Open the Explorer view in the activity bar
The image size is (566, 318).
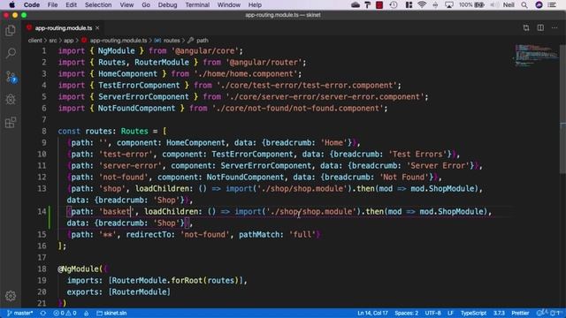(x=11, y=31)
